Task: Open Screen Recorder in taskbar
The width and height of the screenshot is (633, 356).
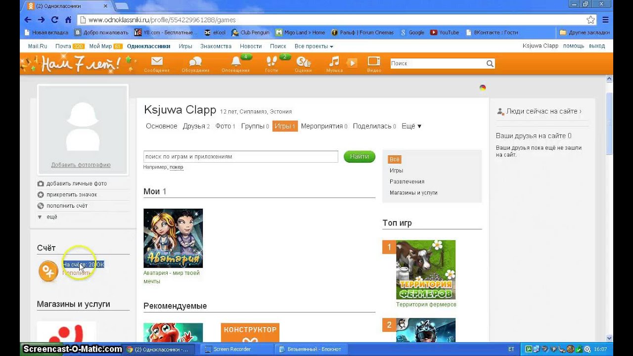Action: [x=237, y=349]
